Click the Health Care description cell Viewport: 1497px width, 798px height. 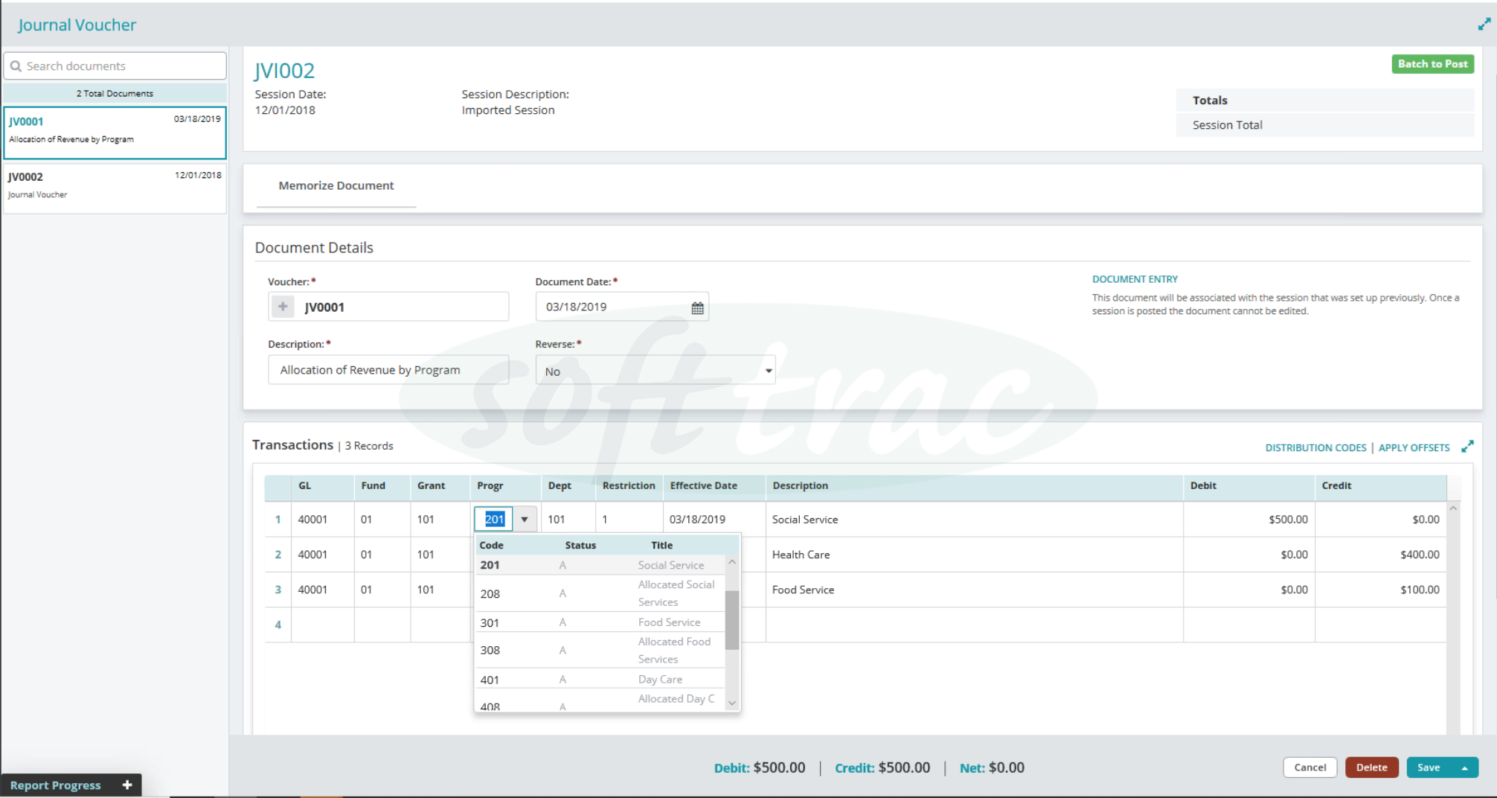coord(974,555)
